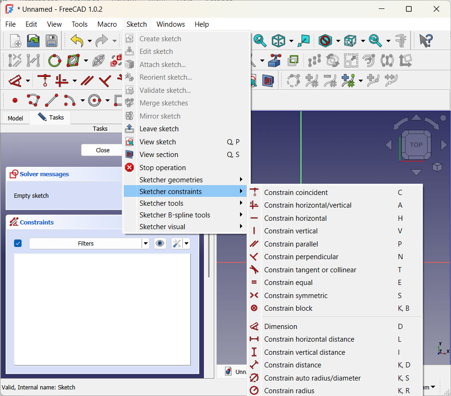Viewport: 451px width, 396px height.
Task: Click the Tasks panel vertical scrollbar
Action: coord(209,256)
